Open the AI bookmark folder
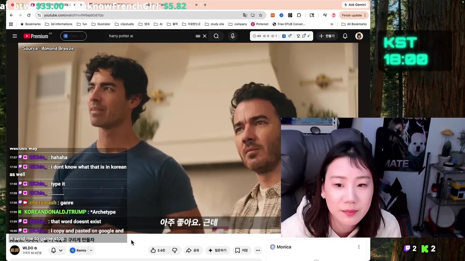 [158, 24]
